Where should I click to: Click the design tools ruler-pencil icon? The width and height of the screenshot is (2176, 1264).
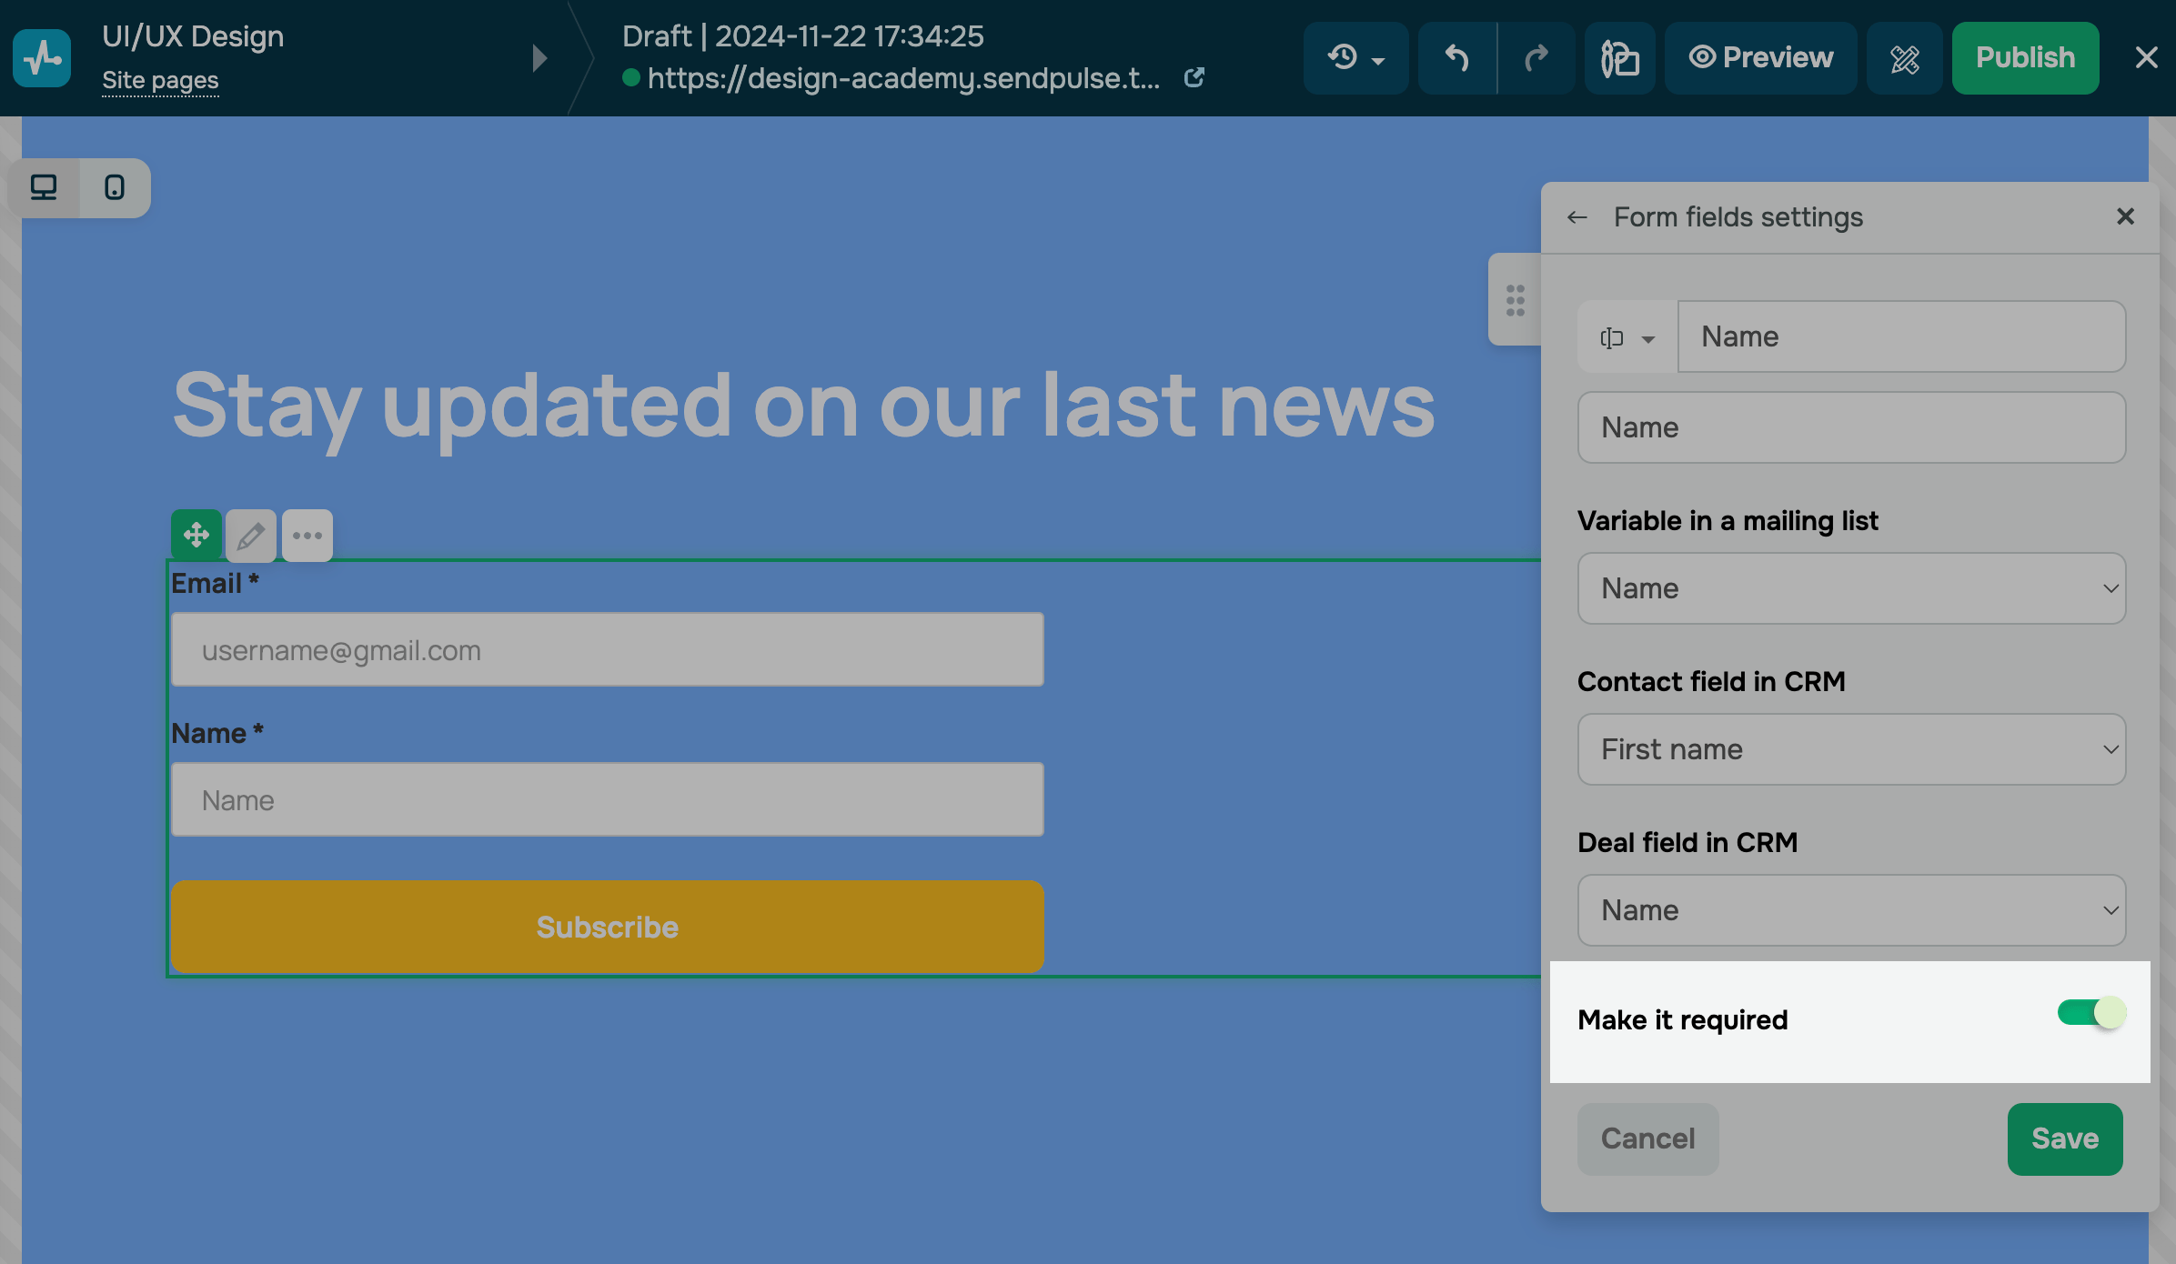(1904, 58)
